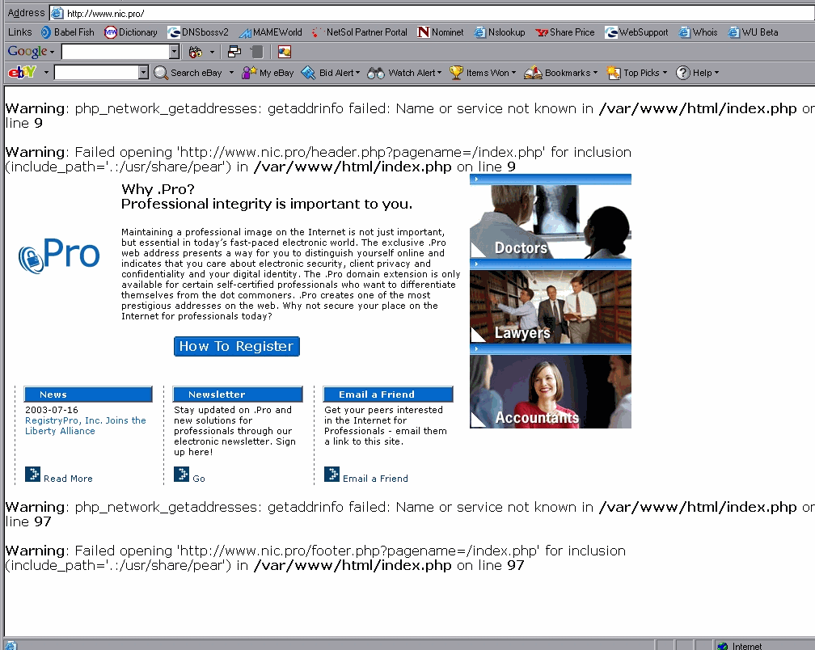This screenshot has width=815, height=650.
Task: Click the Links toolbar label
Action: [x=19, y=32]
